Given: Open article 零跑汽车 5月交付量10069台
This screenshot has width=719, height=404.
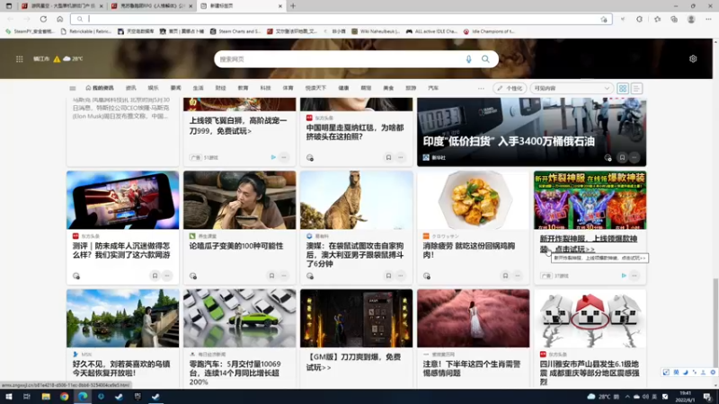Looking at the screenshot, I should point(235,373).
